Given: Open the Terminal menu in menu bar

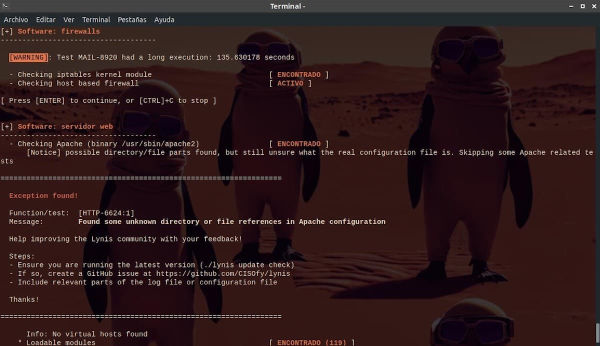Looking at the screenshot, I should tap(96, 19).
